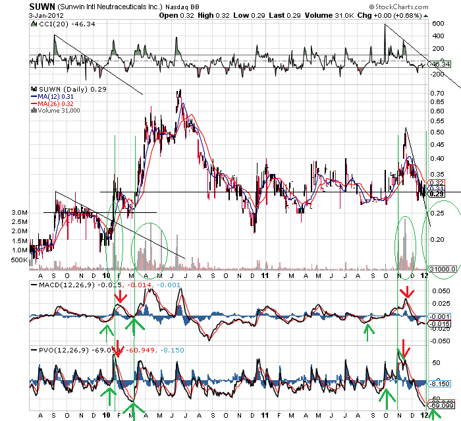This screenshot has width=461, height=421.
Task: Click the 0.20 price axis label
Action: click(437, 239)
